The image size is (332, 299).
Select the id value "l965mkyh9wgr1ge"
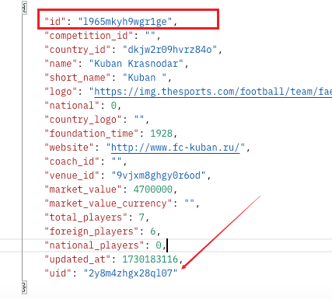coord(125,22)
